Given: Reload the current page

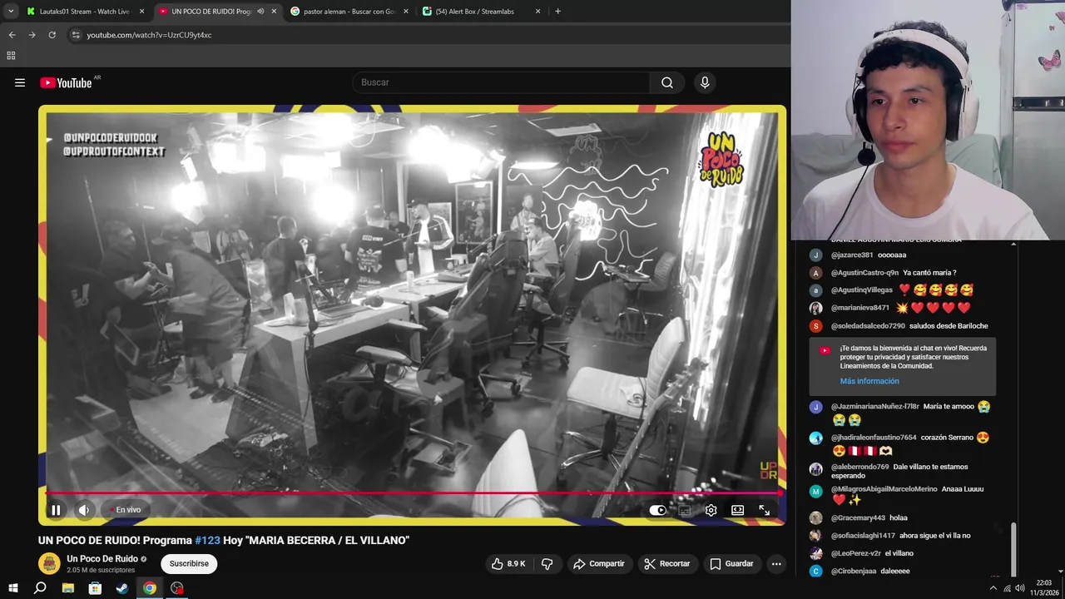Looking at the screenshot, I should tap(52, 35).
